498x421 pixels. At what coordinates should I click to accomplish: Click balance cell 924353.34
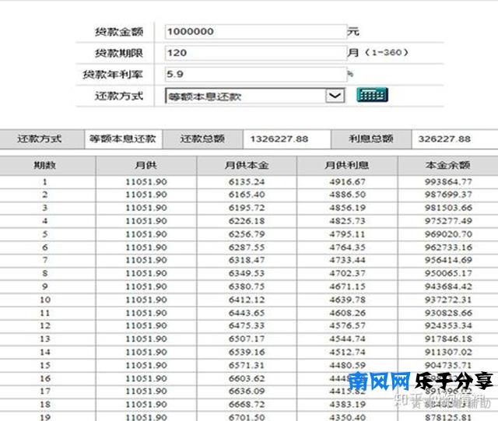(x=448, y=326)
